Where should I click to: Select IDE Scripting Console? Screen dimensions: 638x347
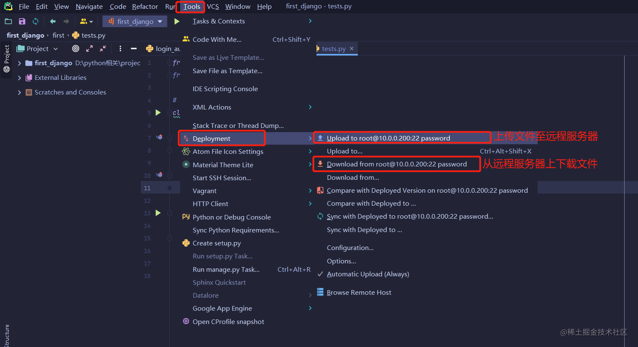click(x=247, y=89)
